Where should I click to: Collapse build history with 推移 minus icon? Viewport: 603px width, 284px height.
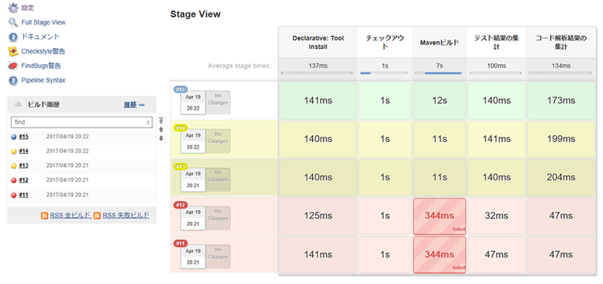click(x=142, y=104)
